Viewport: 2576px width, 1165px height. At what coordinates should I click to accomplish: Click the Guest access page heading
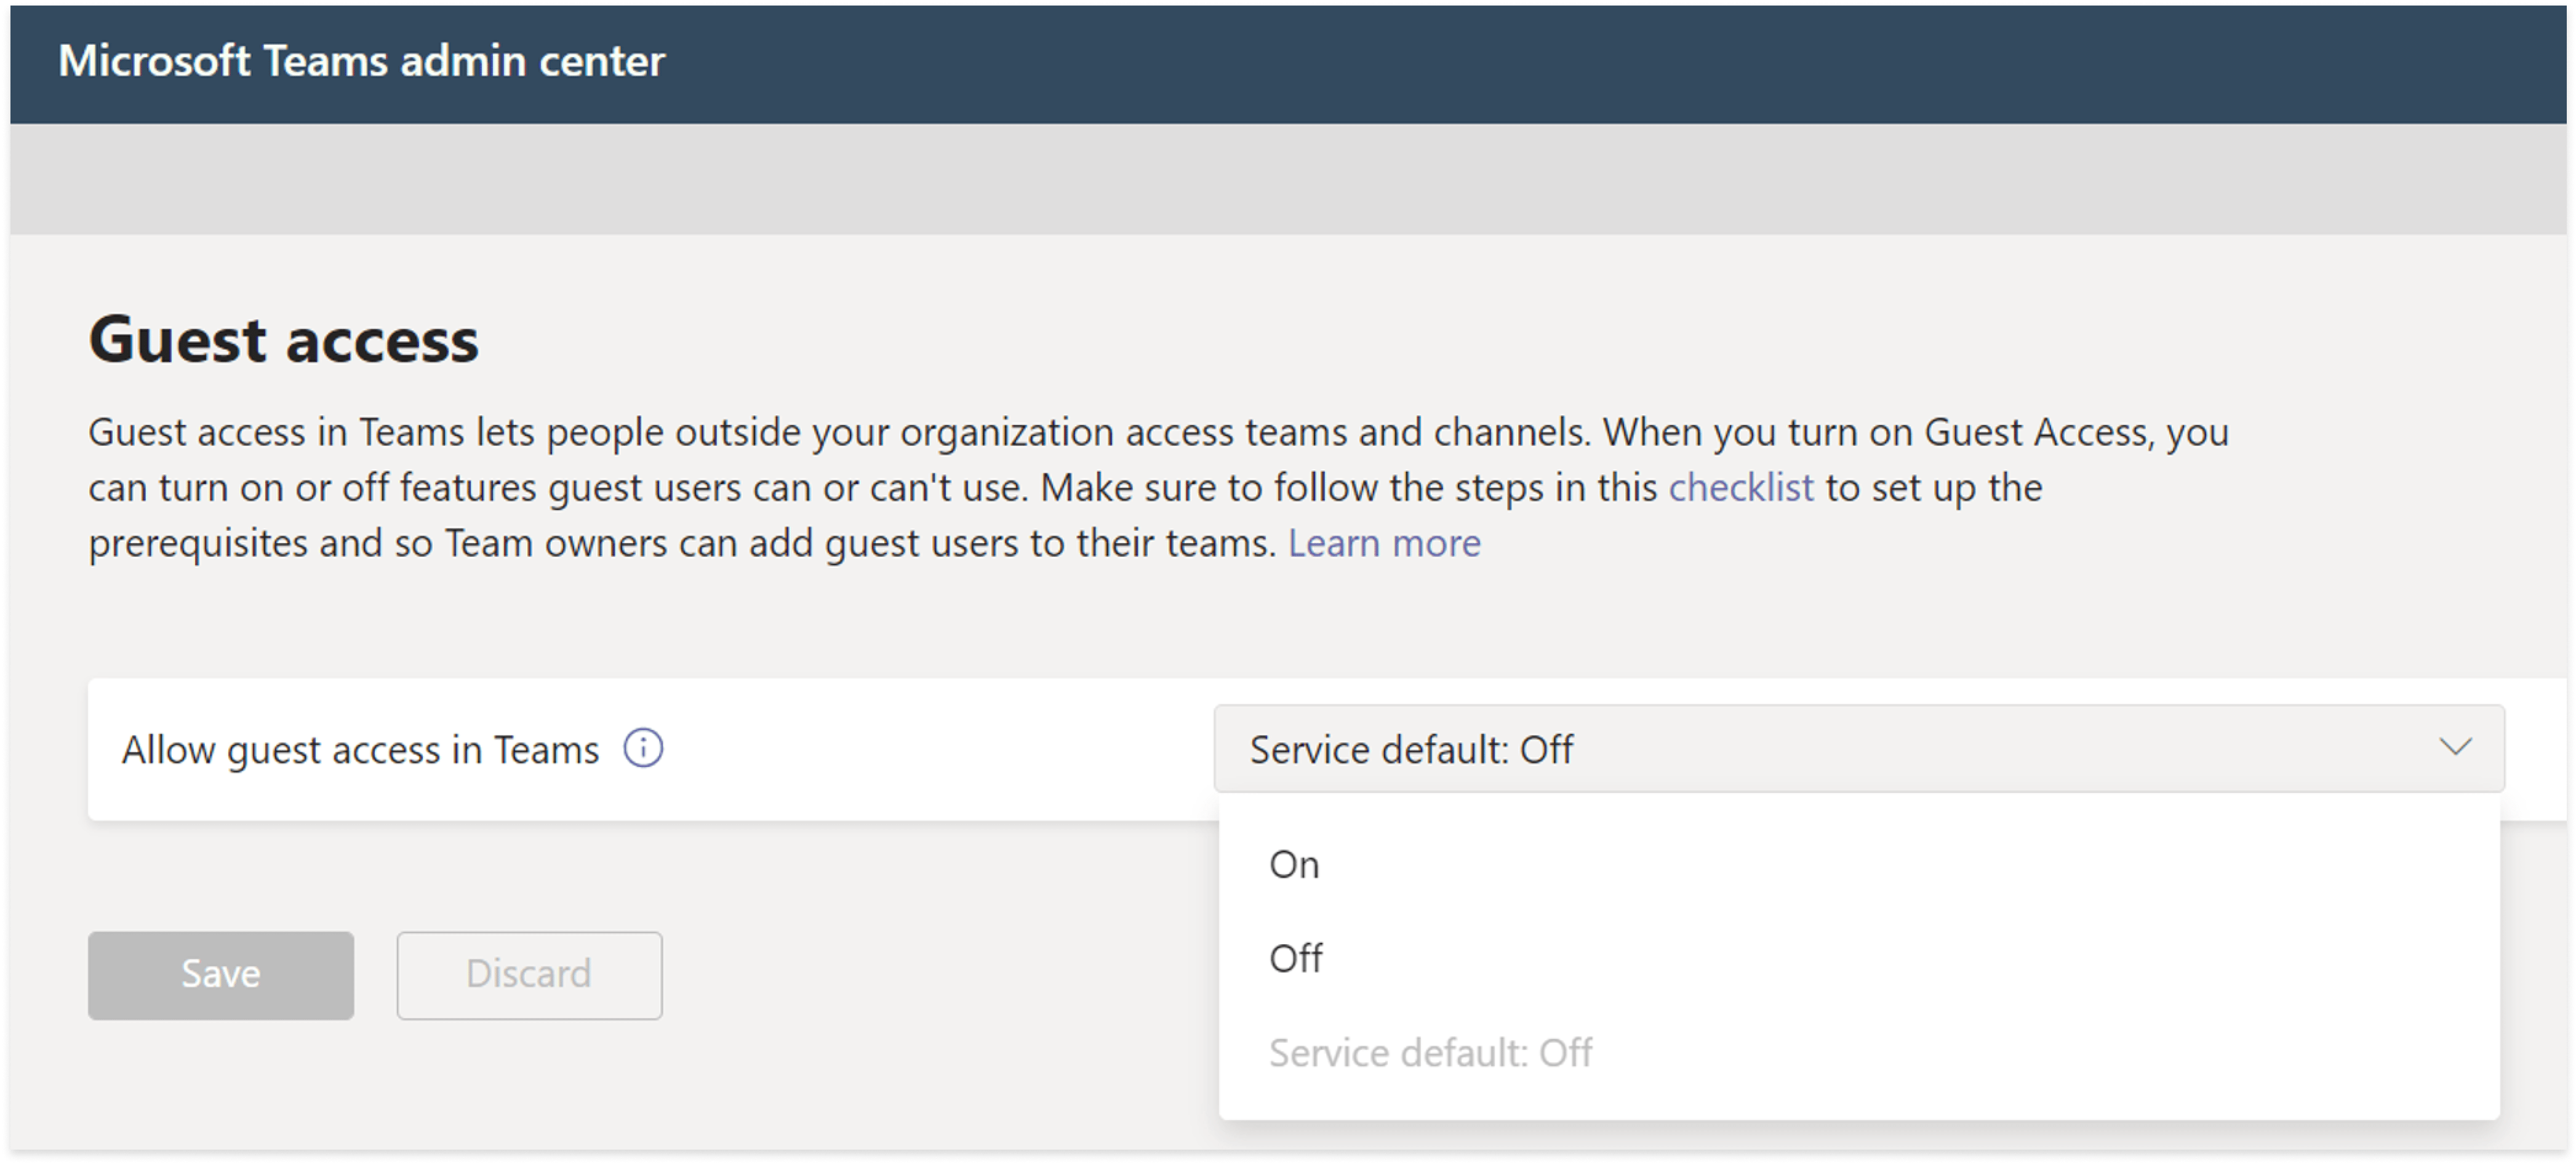pyautogui.click(x=284, y=340)
